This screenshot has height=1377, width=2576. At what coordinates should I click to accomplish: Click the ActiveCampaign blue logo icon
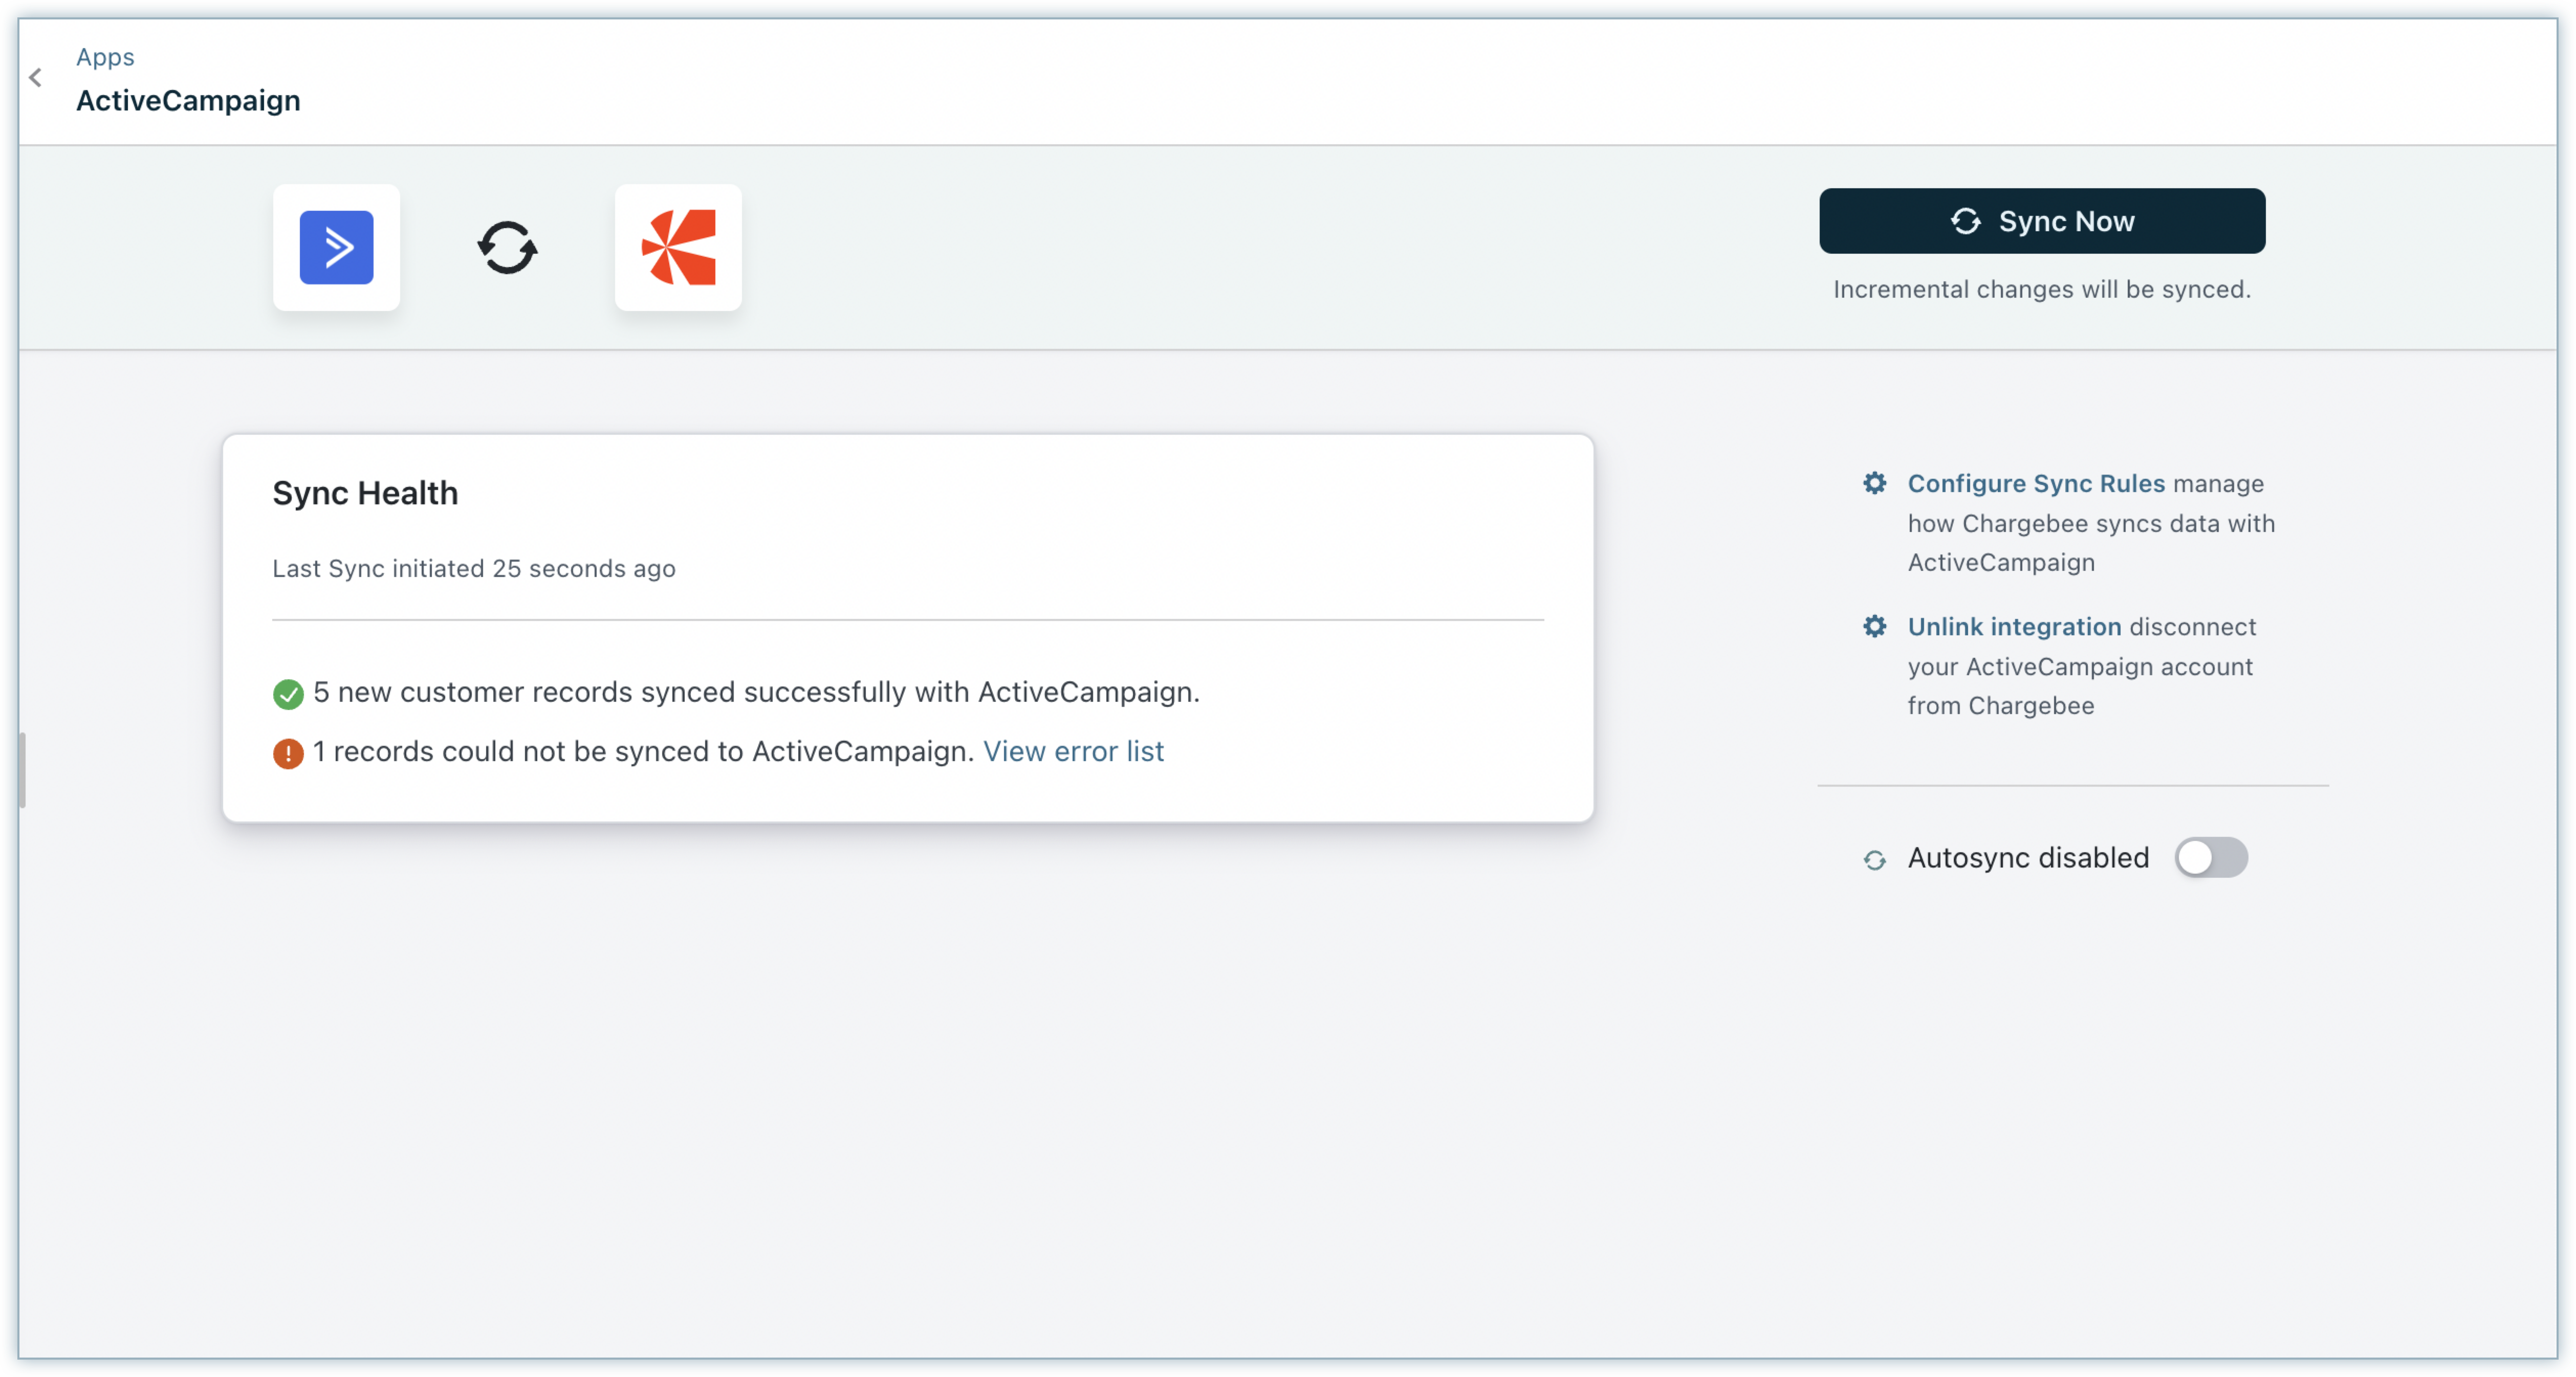pos(336,247)
